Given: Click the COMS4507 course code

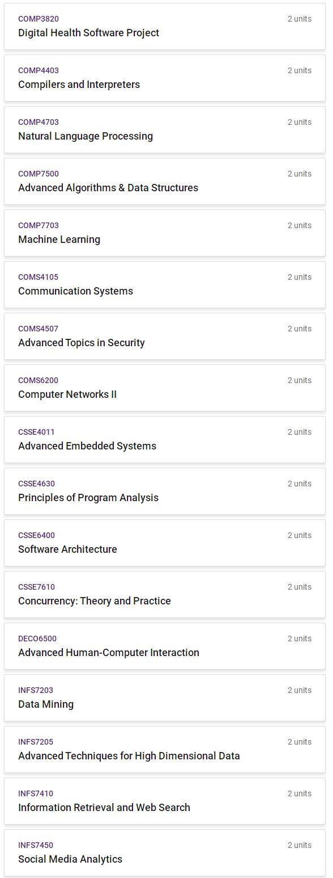Looking at the screenshot, I should pyautogui.click(x=38, y=329).
